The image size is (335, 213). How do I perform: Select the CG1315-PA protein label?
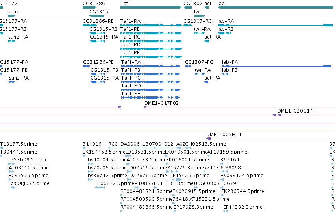[105, 78]
